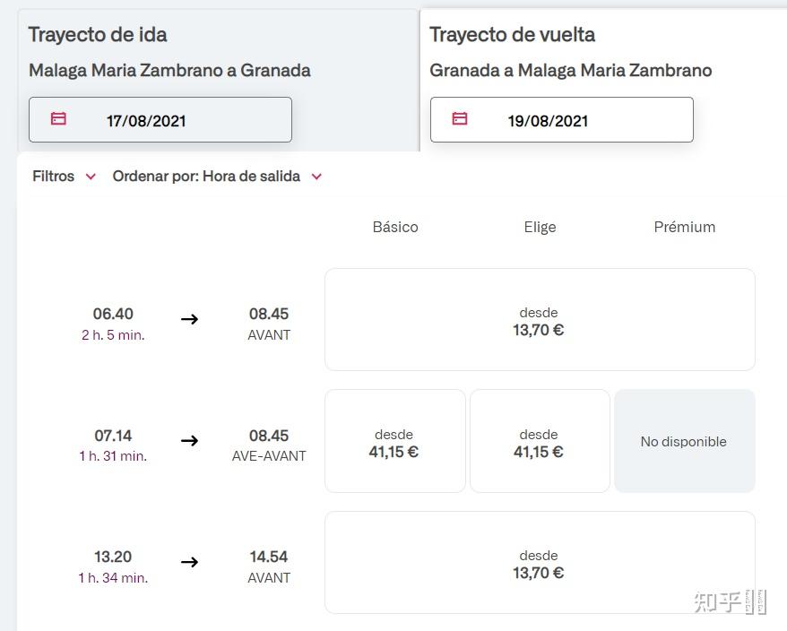This screenshot has height=631, width=787.
Task: Click arrow icon of 07.14 train
Action: [189, 441]
